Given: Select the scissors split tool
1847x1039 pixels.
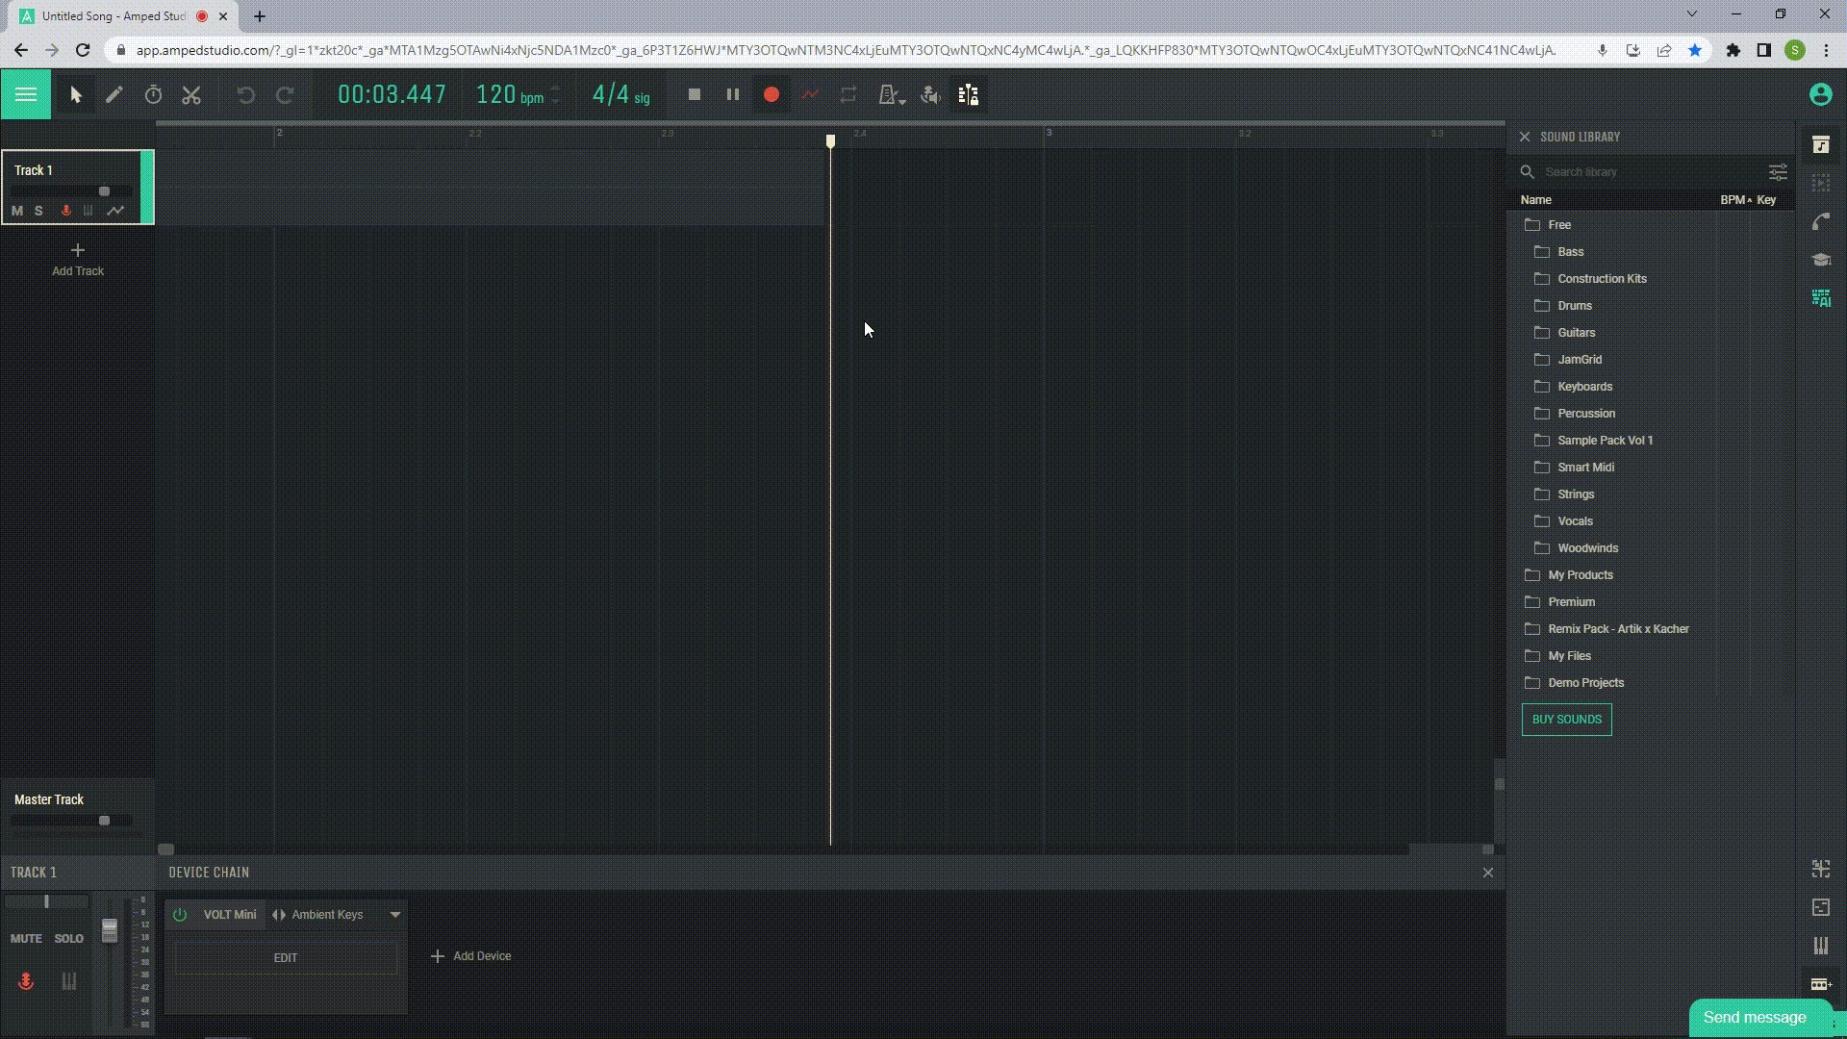Looking at the screenshot, I should (x=191, y=94).
